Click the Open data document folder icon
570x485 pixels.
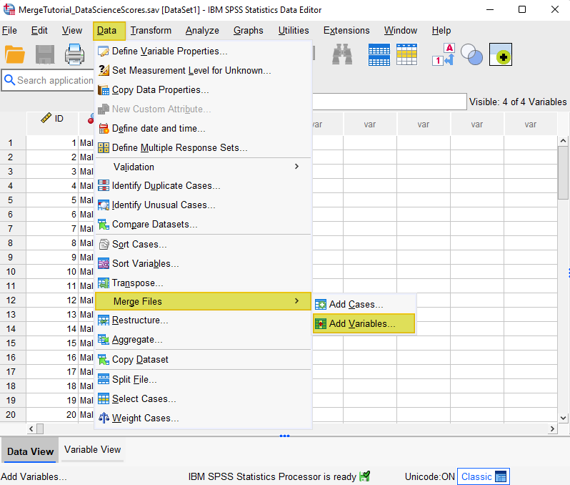pyautogui.click(x=15, y=55)
